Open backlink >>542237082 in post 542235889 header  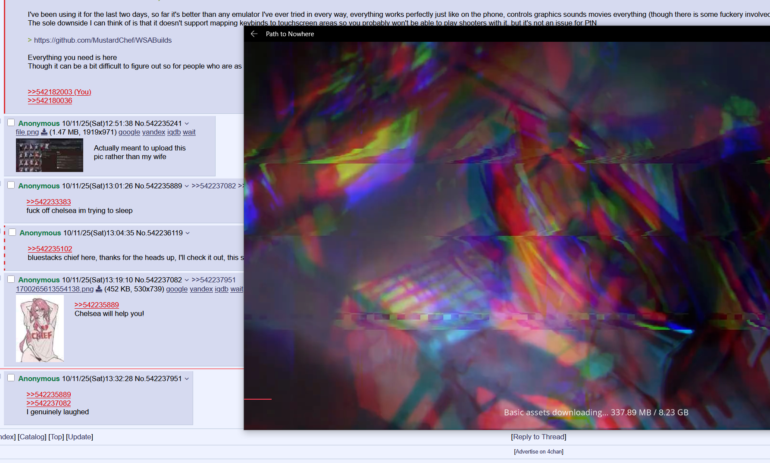(214, 186)
